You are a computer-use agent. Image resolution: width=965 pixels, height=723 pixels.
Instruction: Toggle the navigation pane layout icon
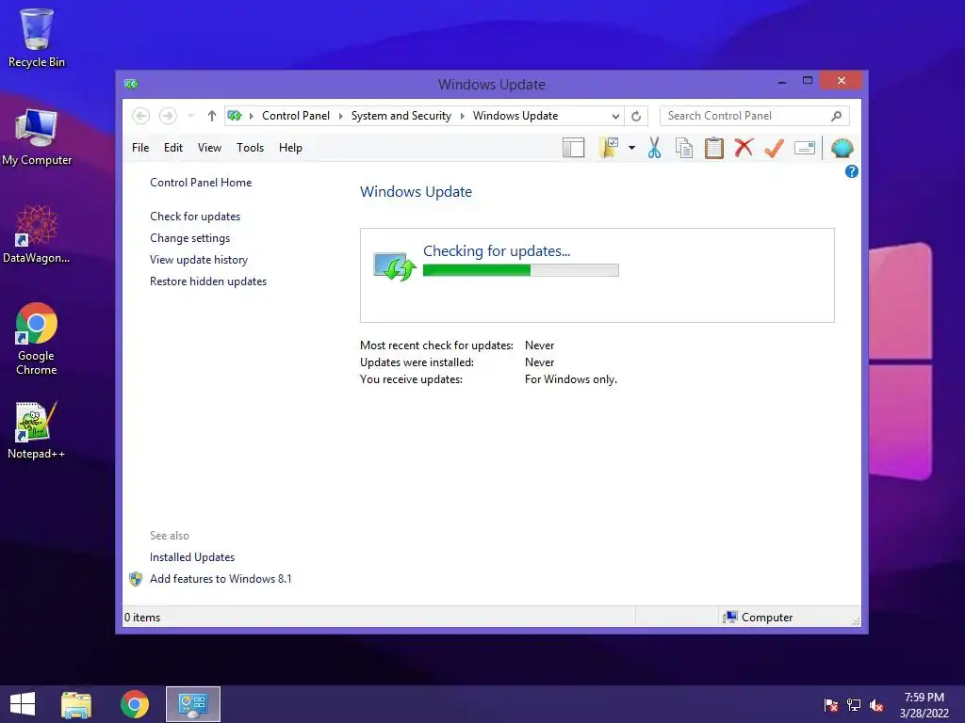(x=573, y=148)
